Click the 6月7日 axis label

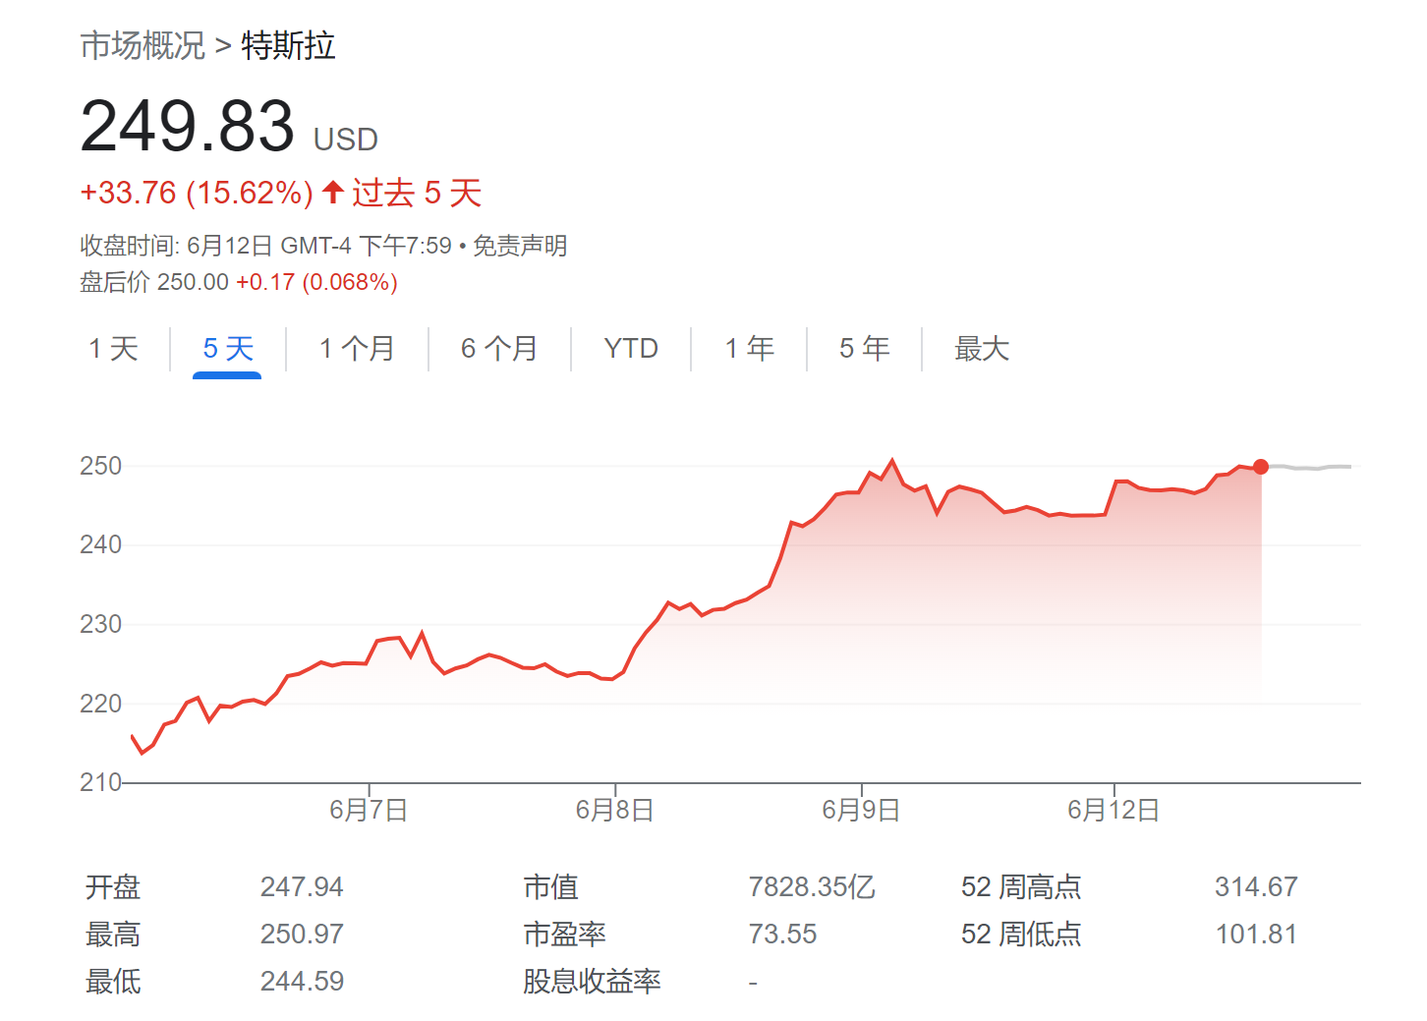(369, 810)
